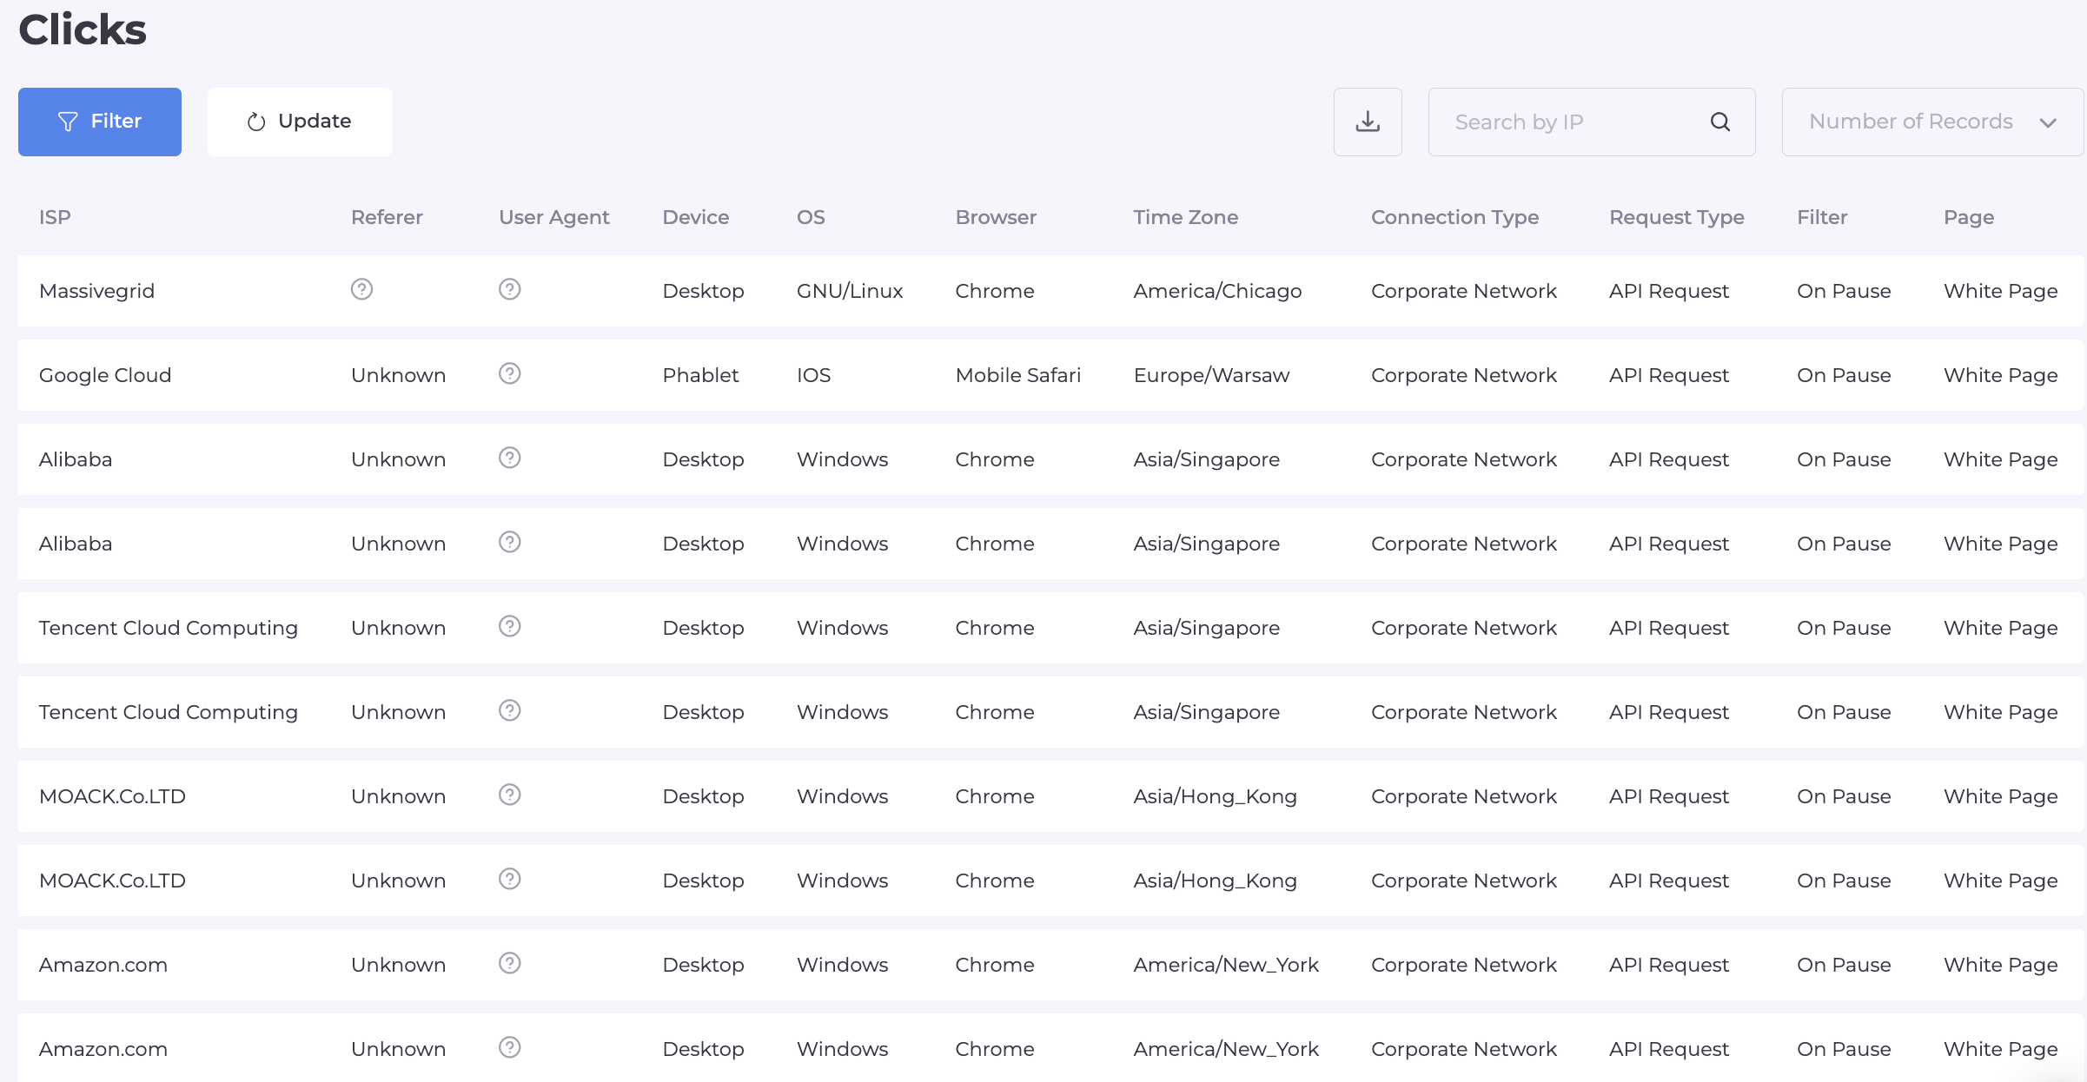
Task: Click the ISP column header
Action: [55, 217]
